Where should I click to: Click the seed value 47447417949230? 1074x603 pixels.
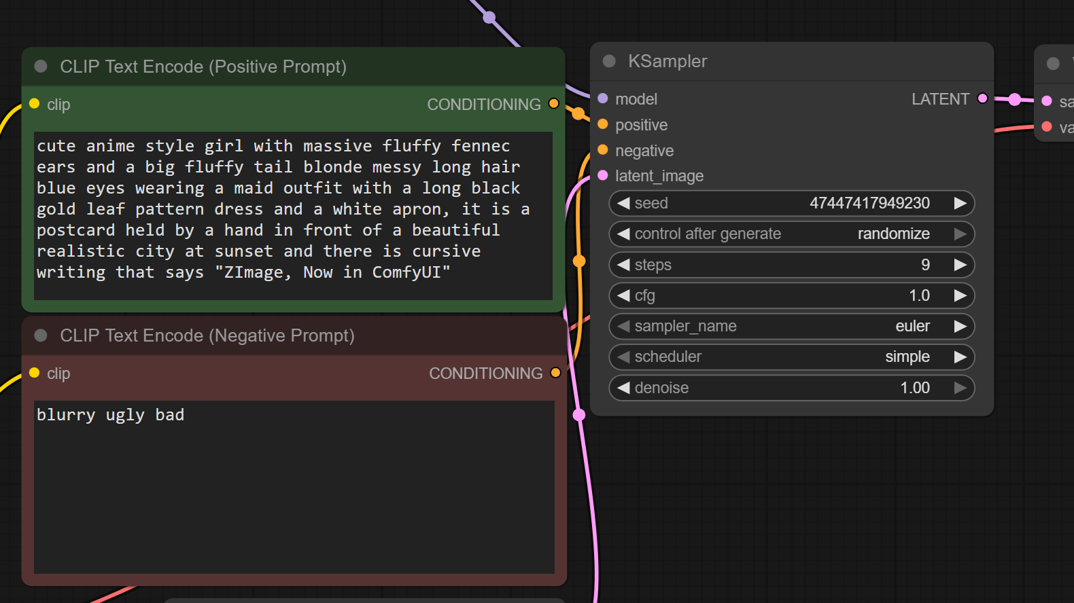click(869, 203)
